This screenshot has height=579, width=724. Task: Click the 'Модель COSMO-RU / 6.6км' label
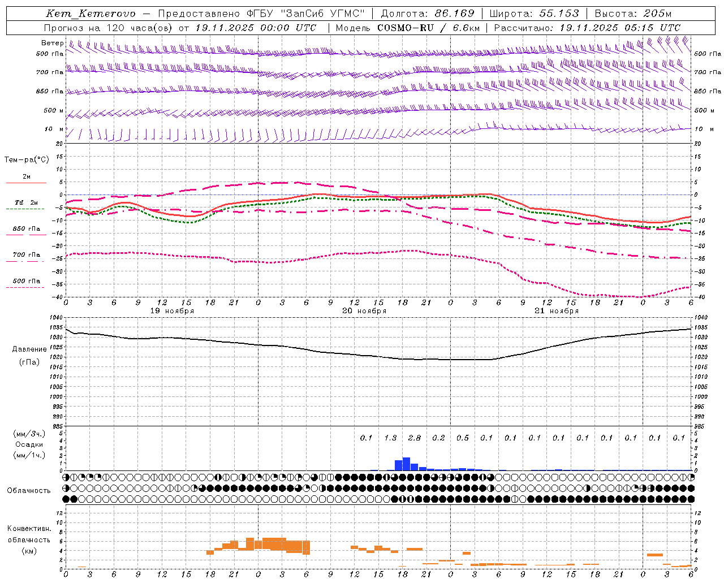coord(408,28)
